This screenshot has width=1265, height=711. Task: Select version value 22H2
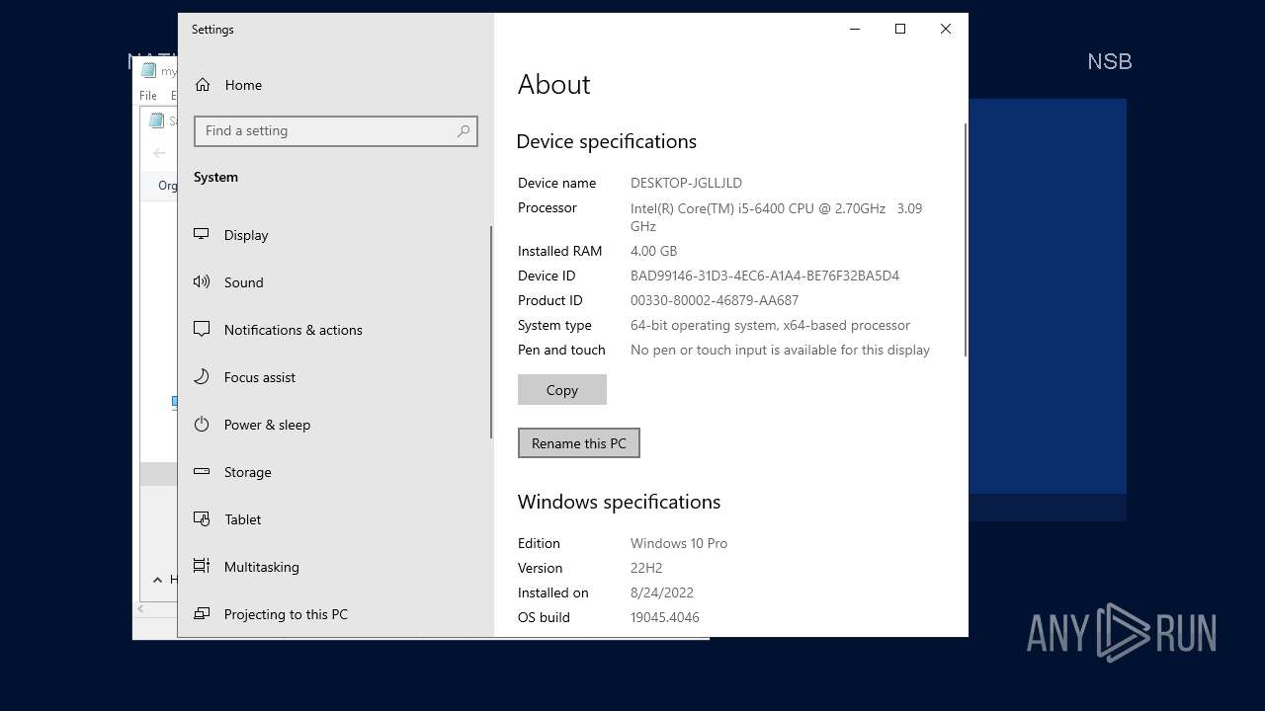[x=646, y=568]
